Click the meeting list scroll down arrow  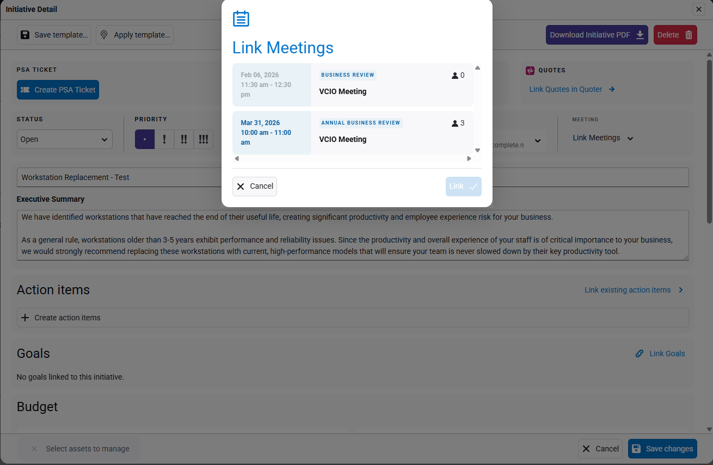click(x=477, y=150)
